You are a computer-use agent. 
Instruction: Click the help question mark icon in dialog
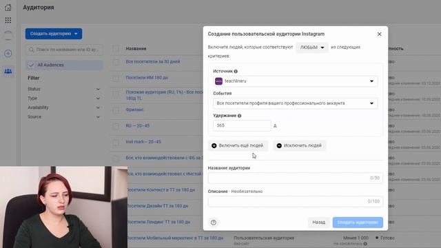pyautogui.click(x=214, y=223)
